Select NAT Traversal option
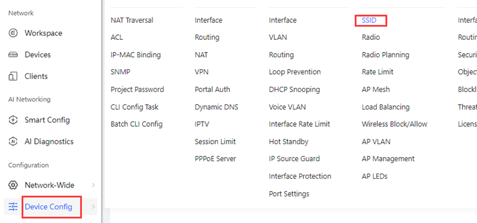Viewport: 477px width, 223px height. point(132,20)
